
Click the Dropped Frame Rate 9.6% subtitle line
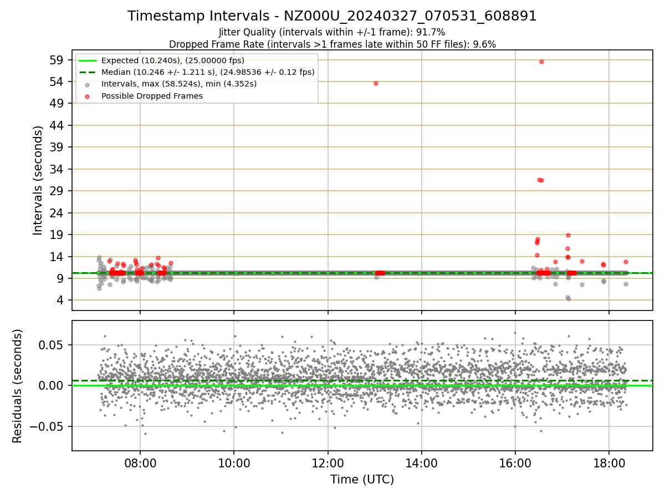click(332, 44)
